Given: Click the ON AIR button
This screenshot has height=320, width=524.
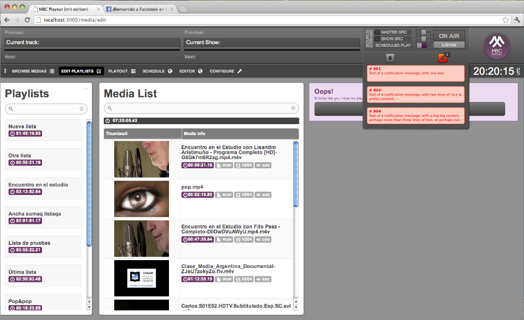Looking at the screenshot, I should (x=449, y=36).
